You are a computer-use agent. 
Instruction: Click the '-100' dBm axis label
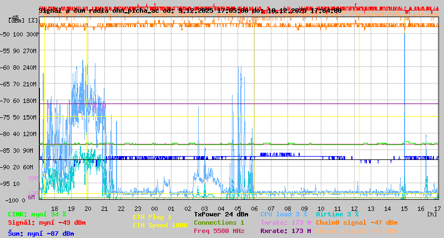12,200
